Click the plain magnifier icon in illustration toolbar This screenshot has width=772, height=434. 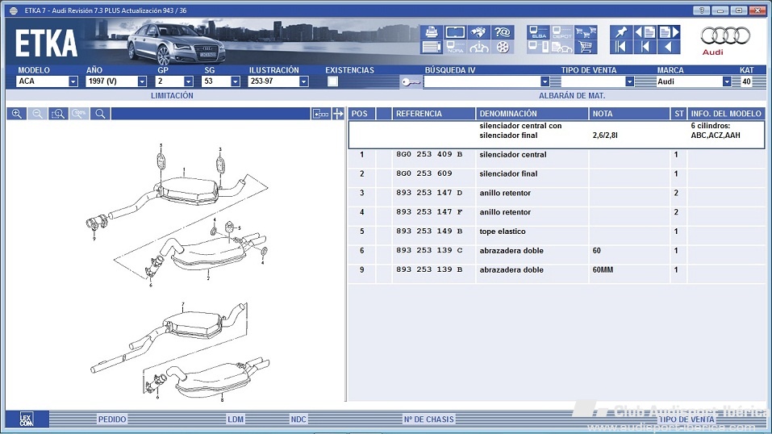click(x=100, y=114)
